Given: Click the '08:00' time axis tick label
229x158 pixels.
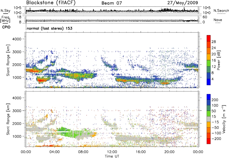Looking at the screenshot, I should coord(83,152).
